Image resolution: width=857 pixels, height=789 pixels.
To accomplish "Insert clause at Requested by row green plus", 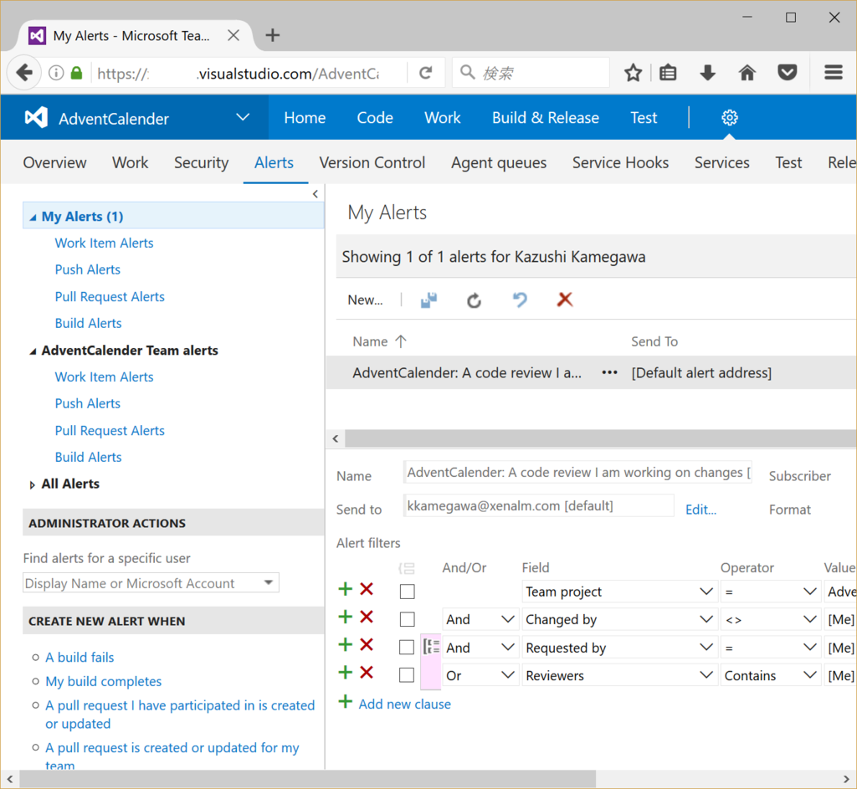I will (346, 645).
